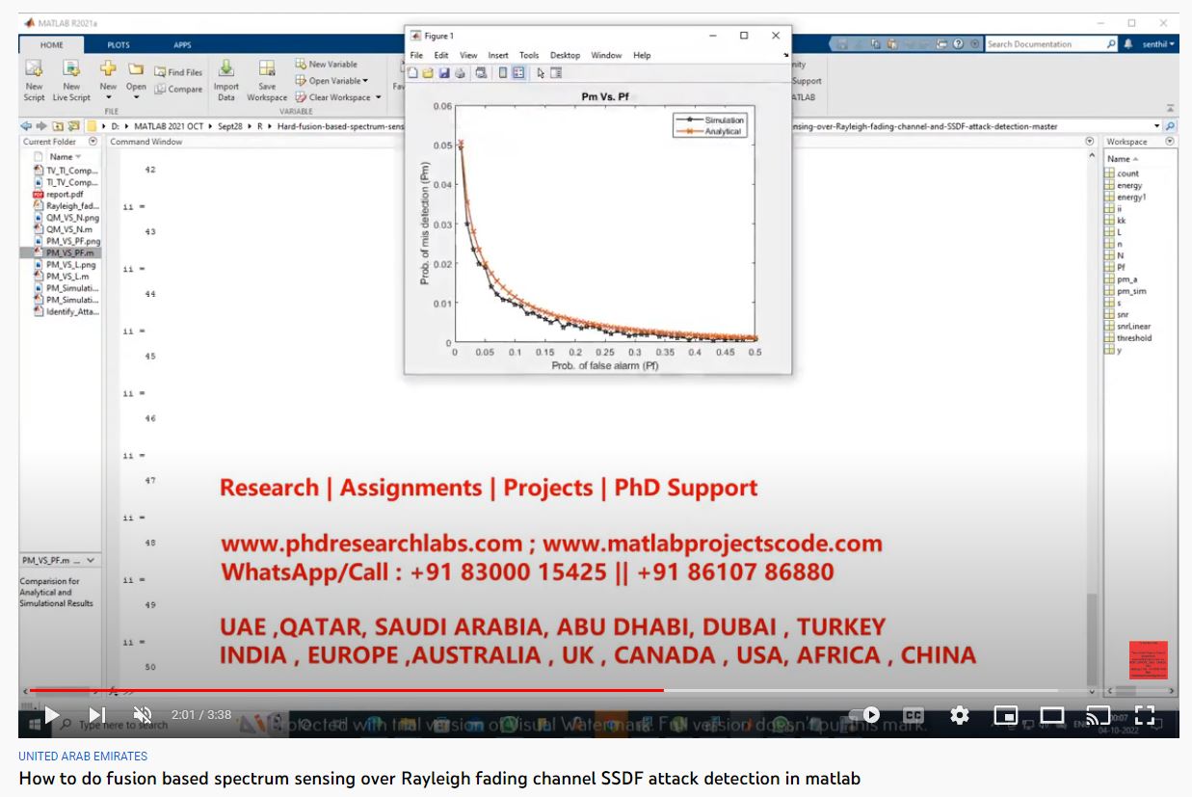This screenshot has width=1192, height=797.
Task: Go forward with the folder forward arrow
Action: click(41, 126)
